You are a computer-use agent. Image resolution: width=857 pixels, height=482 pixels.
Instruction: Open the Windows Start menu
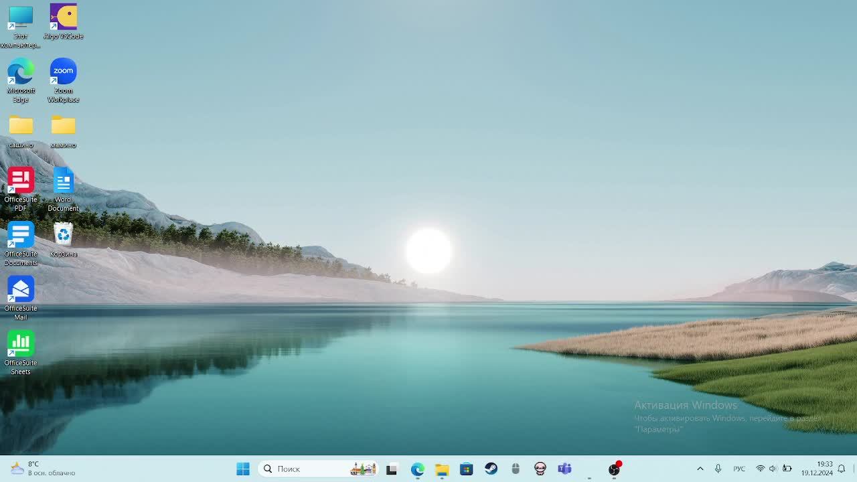pyautogui.click(x=243, y=469)
